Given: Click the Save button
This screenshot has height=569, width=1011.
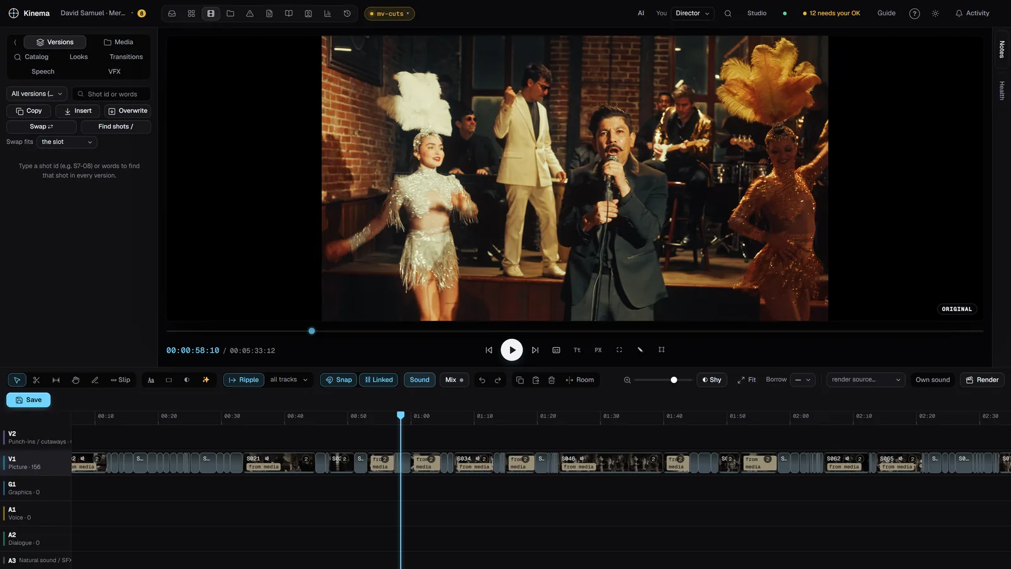Looking at the screenshot, I should point(28,400).
